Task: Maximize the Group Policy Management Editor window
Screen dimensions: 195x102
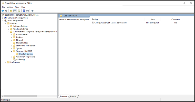Action: pyautogui.click(x=183, y=3)
